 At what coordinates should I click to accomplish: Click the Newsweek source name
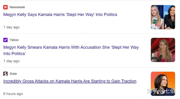tap(17, 7)
